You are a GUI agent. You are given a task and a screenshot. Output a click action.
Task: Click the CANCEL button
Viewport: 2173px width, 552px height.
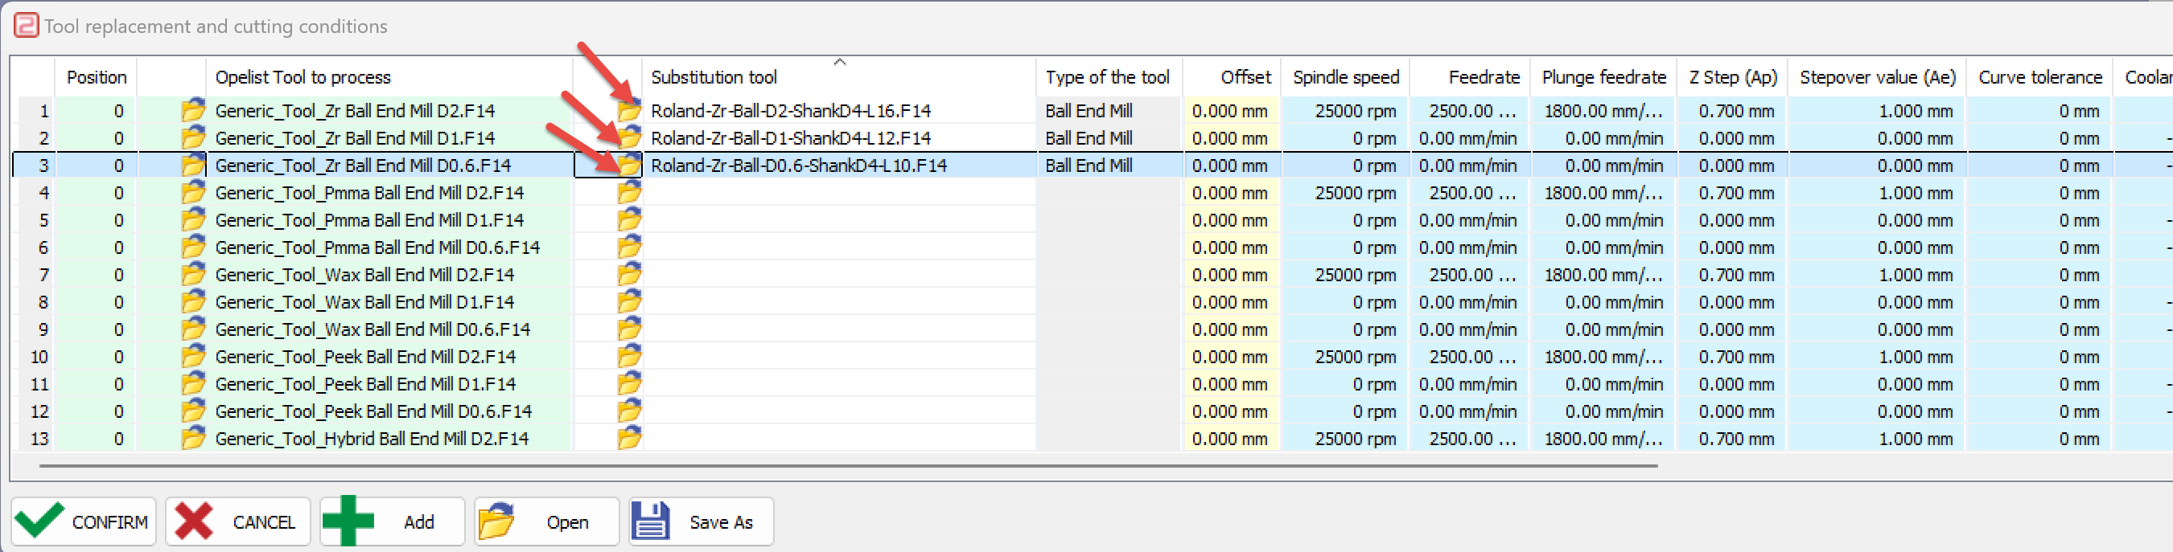pyautogui.click(x=238, y=521)
